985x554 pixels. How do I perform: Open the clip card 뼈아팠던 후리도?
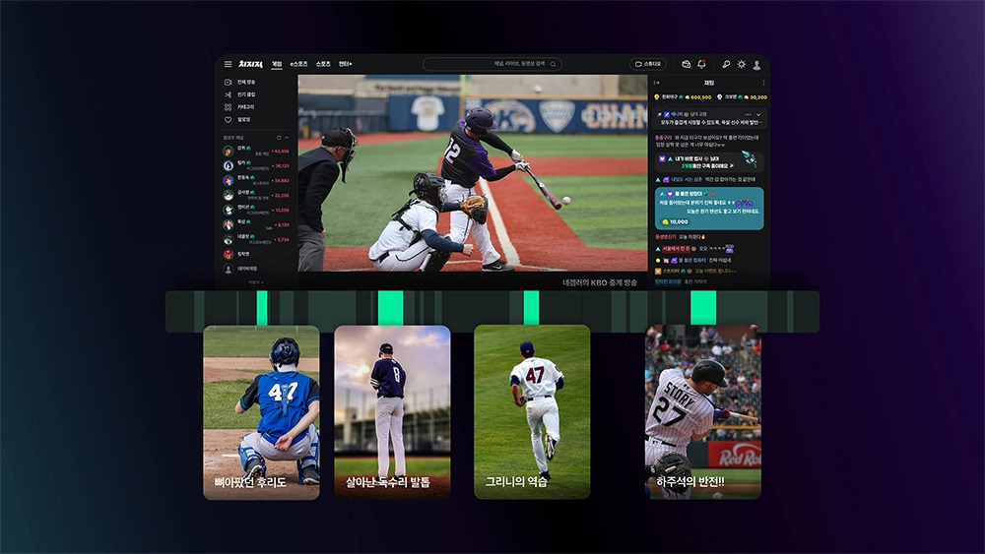[261, 412]
